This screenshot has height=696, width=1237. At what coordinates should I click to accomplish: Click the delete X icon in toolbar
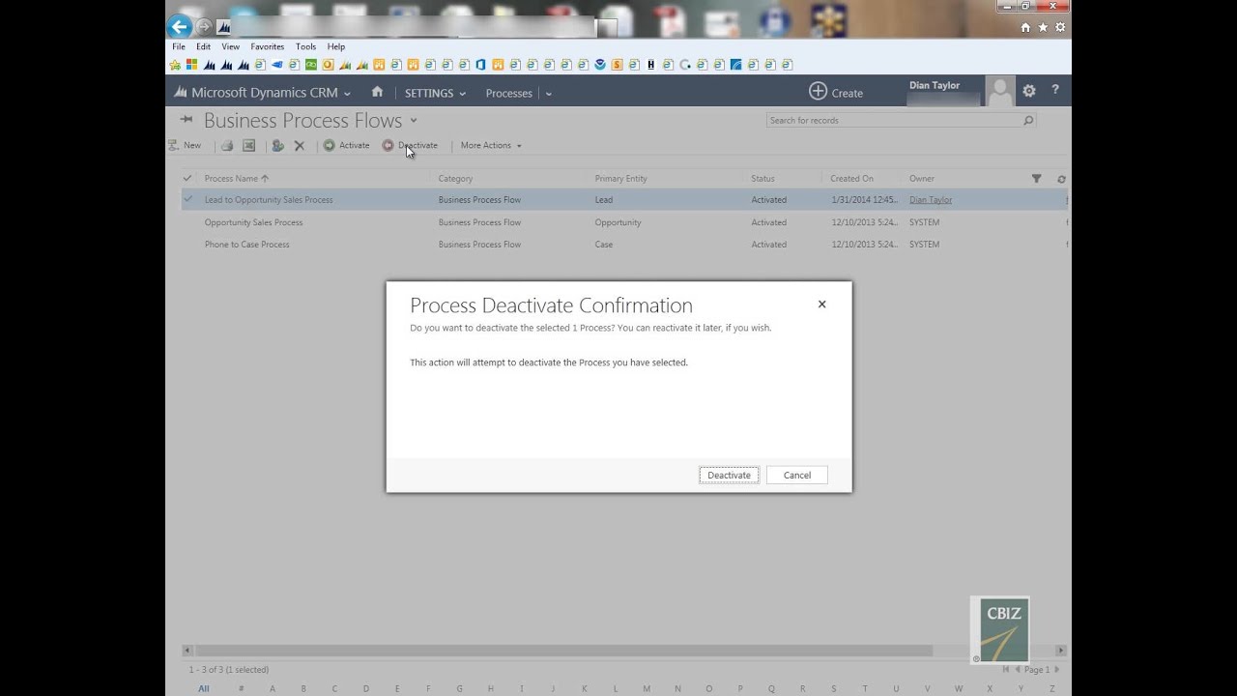[300, 145]
